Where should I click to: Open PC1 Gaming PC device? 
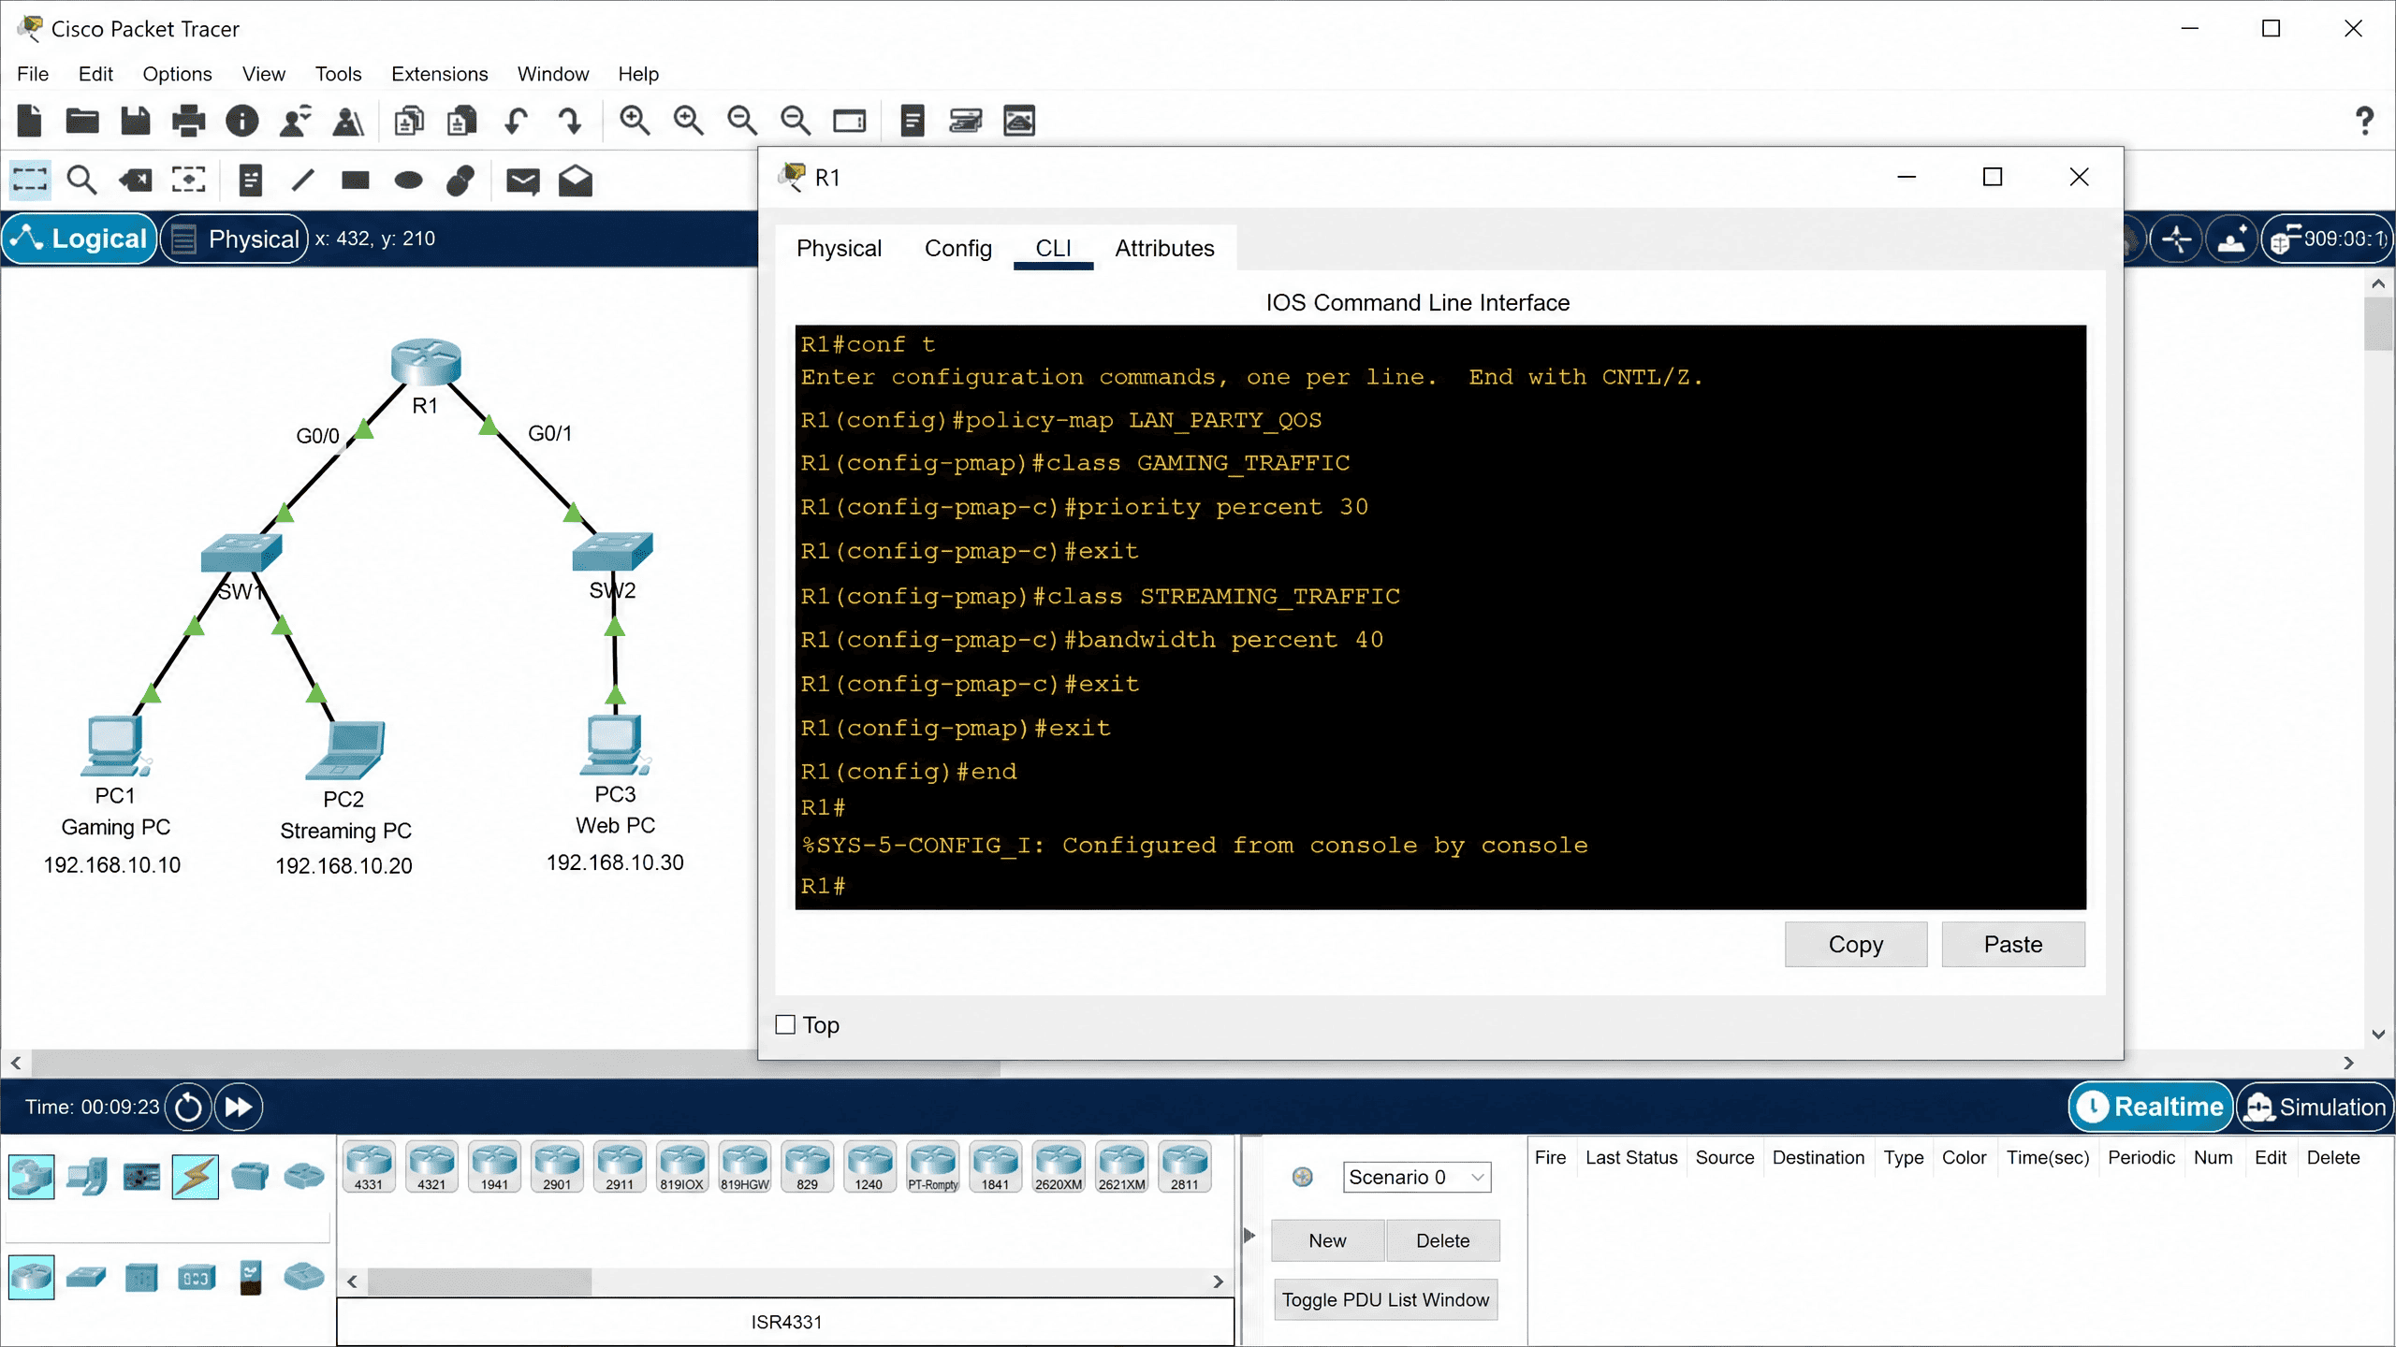click(x=115, y=746)
